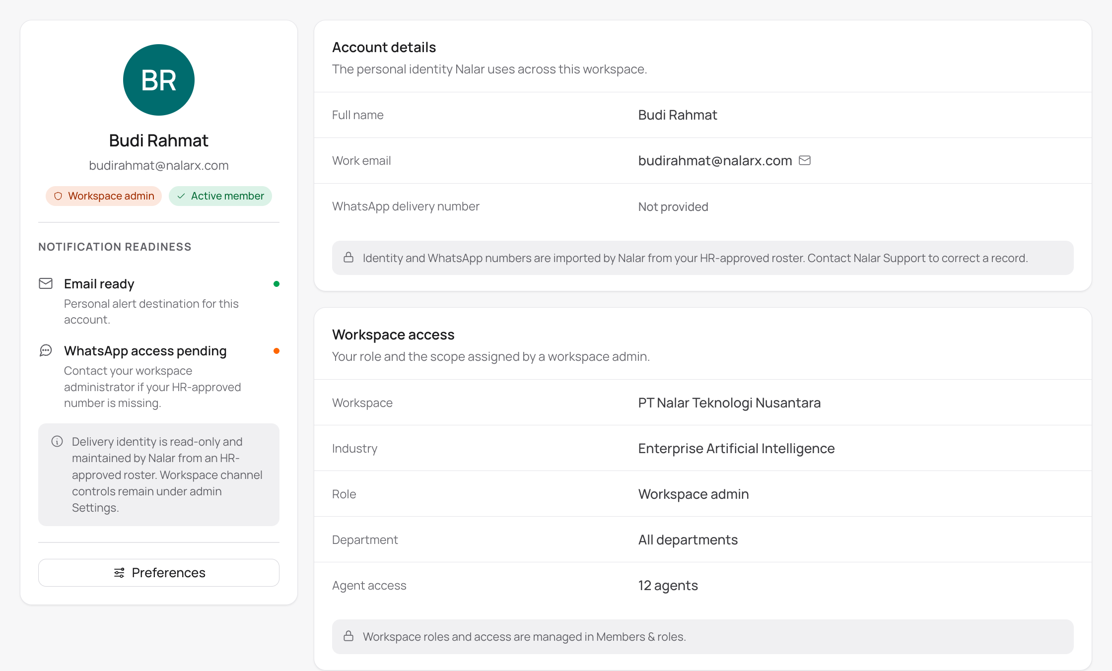Image resolution: width=1112 pixels, height=671 pixels.
Task: Click the All departments value
Action: 688,539
